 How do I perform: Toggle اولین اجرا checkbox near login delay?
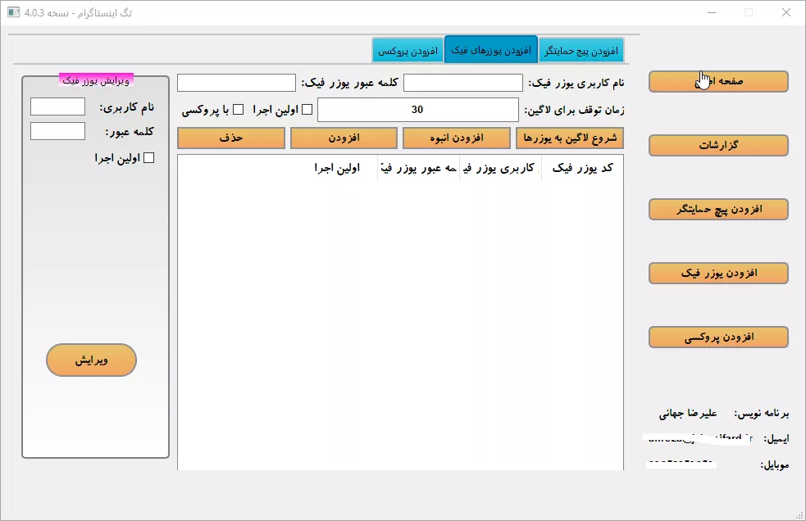[307, 110]
